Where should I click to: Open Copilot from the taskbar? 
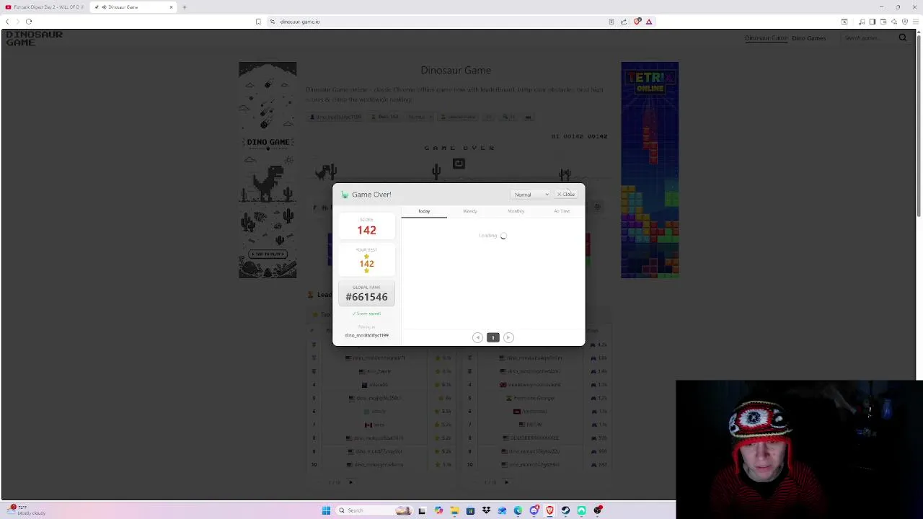pyautogui.click(x=438, y=510)
